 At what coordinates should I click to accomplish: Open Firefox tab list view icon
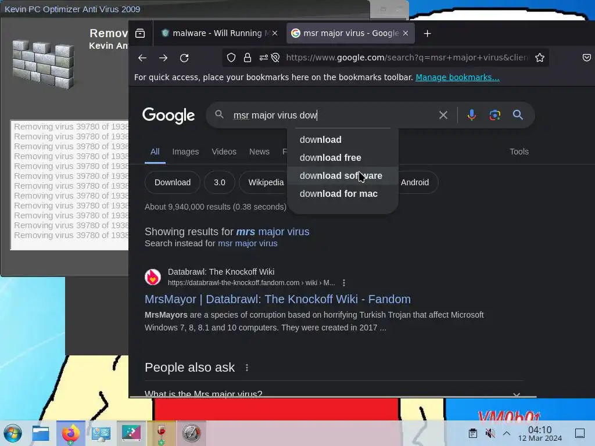140,33
